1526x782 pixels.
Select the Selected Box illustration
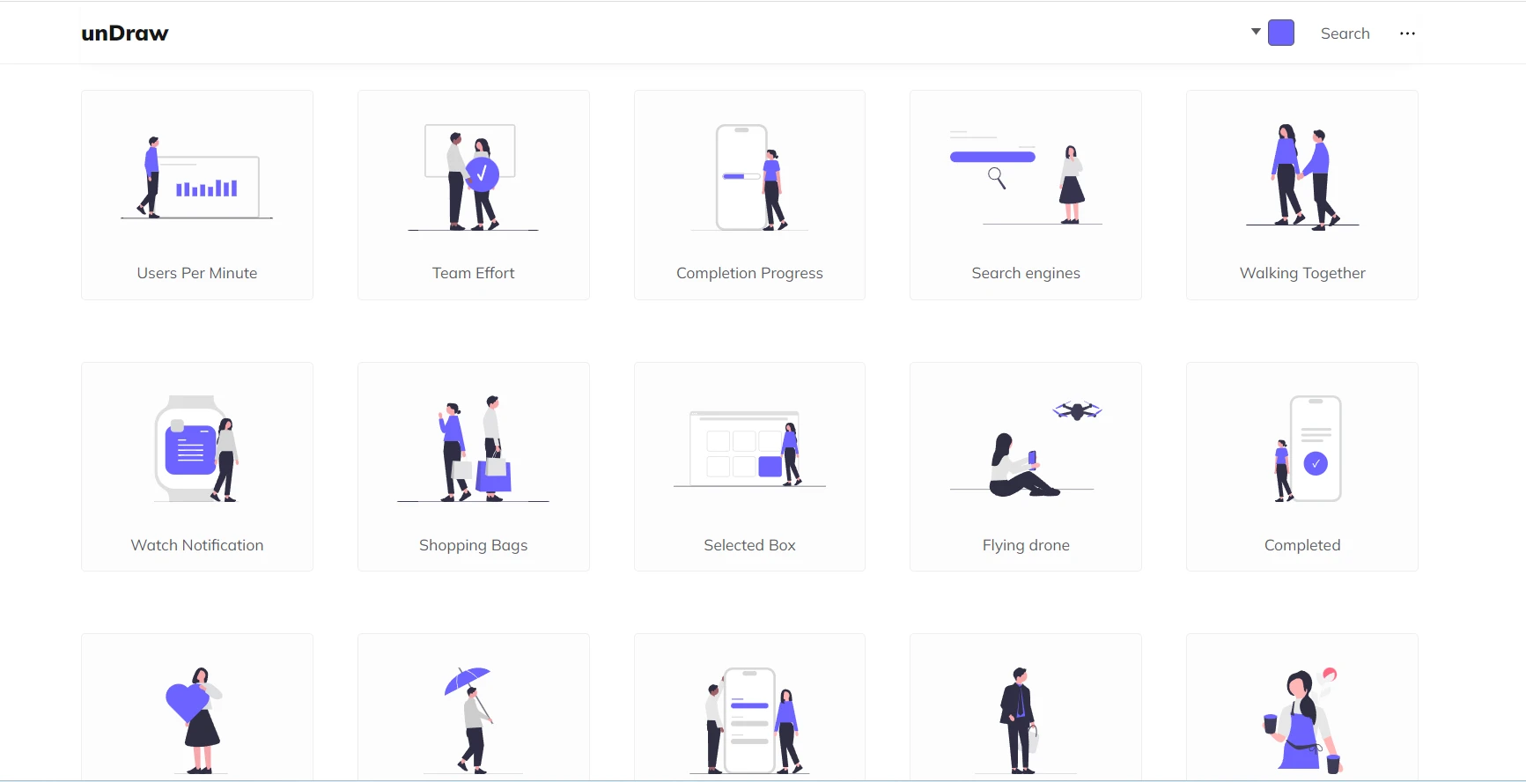[749, 467]
